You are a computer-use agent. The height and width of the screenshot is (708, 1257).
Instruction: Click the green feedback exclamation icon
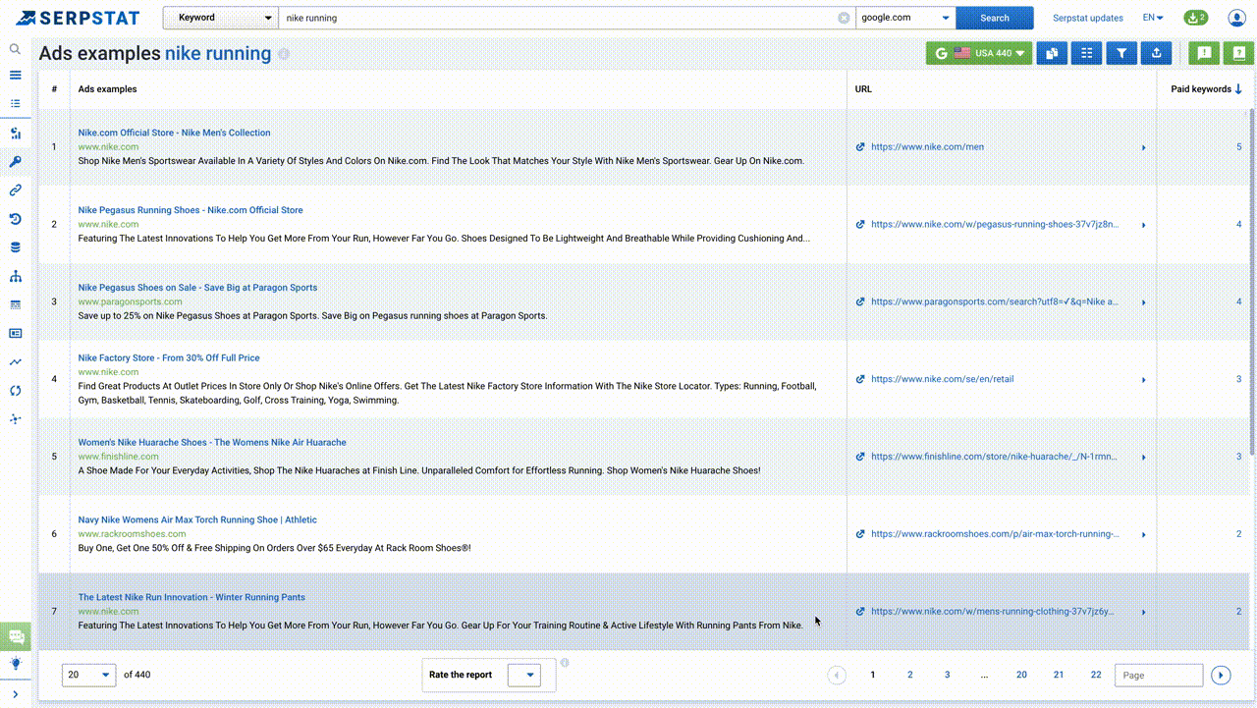(x=1205, y=54)
